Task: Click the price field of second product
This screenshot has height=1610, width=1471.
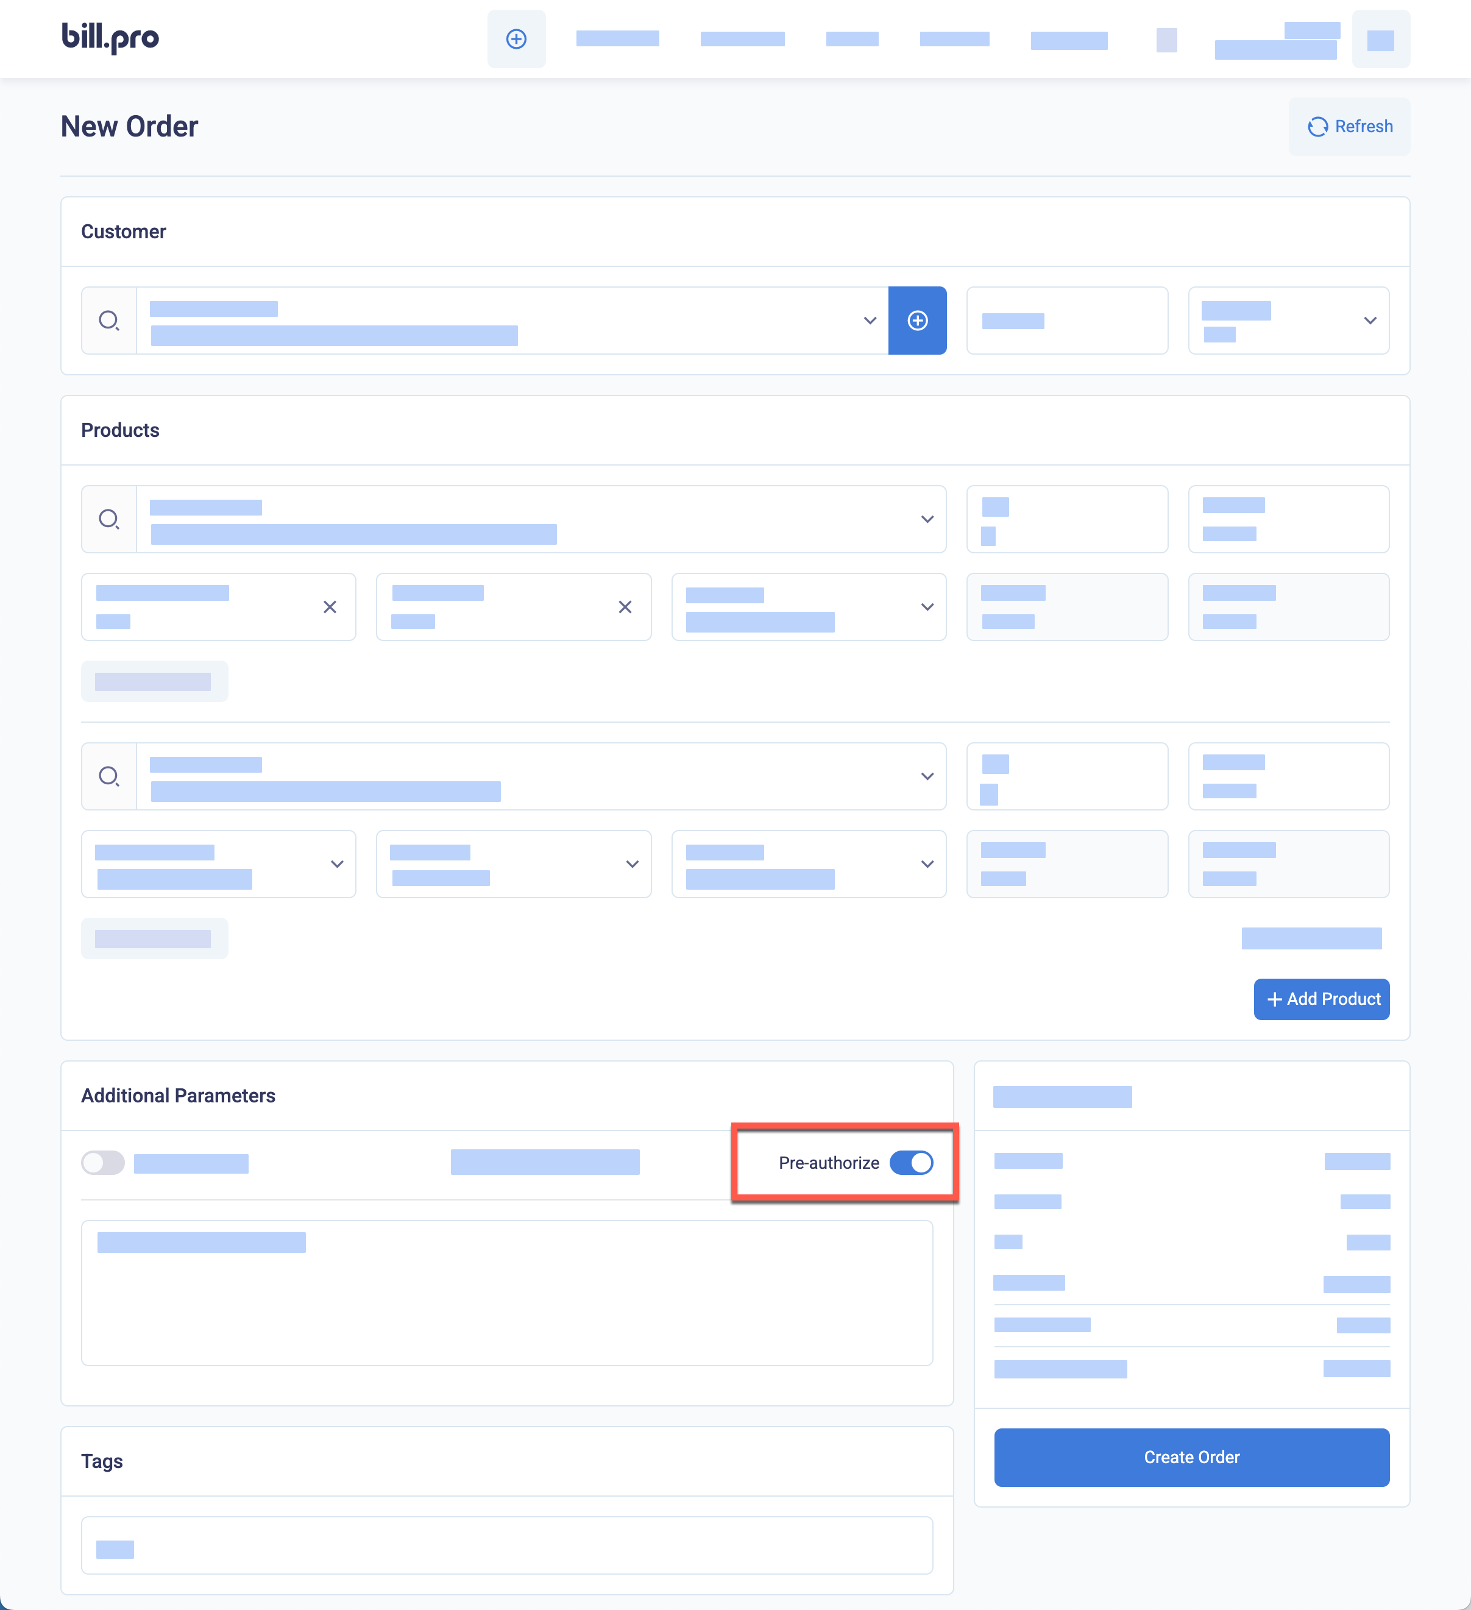Action: click(1289, 776)
